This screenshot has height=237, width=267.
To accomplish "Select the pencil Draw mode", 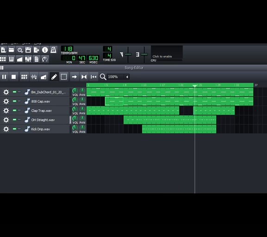I will 54,77.
